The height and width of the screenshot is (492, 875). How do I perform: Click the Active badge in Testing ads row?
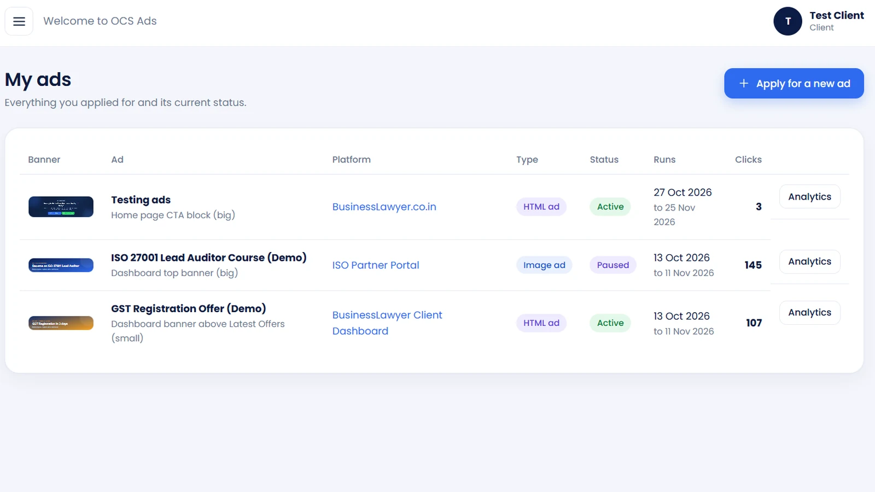click(x=610, y=207)
